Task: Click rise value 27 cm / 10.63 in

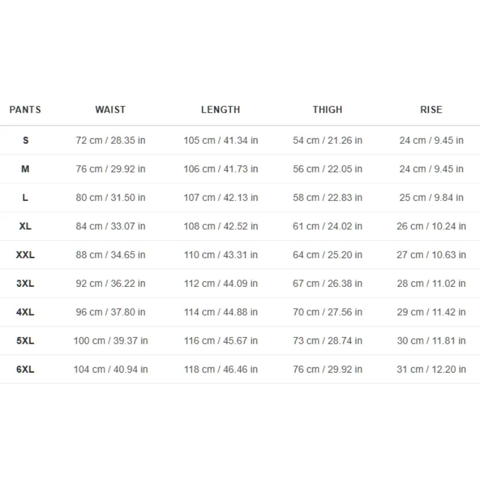Action: pyautogui.click(x=431, y=255)
